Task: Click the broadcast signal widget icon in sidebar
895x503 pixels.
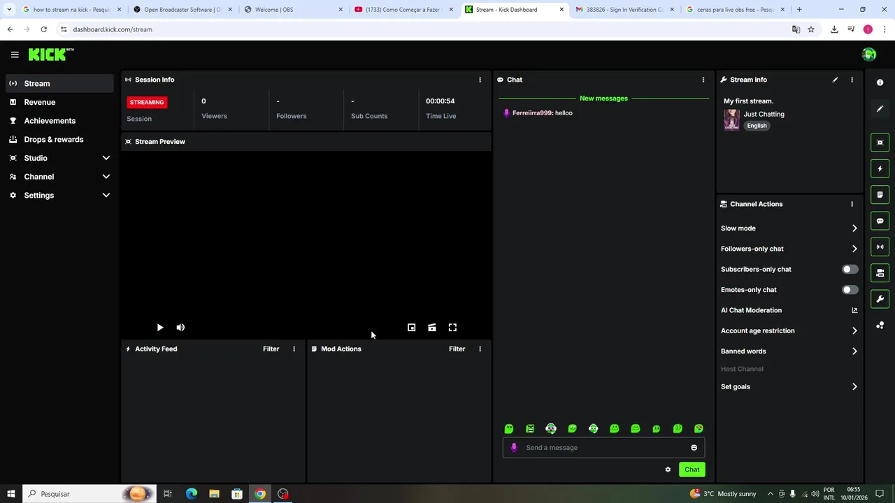Action: pos(880,247)
